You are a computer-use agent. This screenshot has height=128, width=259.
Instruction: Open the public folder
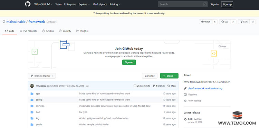click(39, 125)
